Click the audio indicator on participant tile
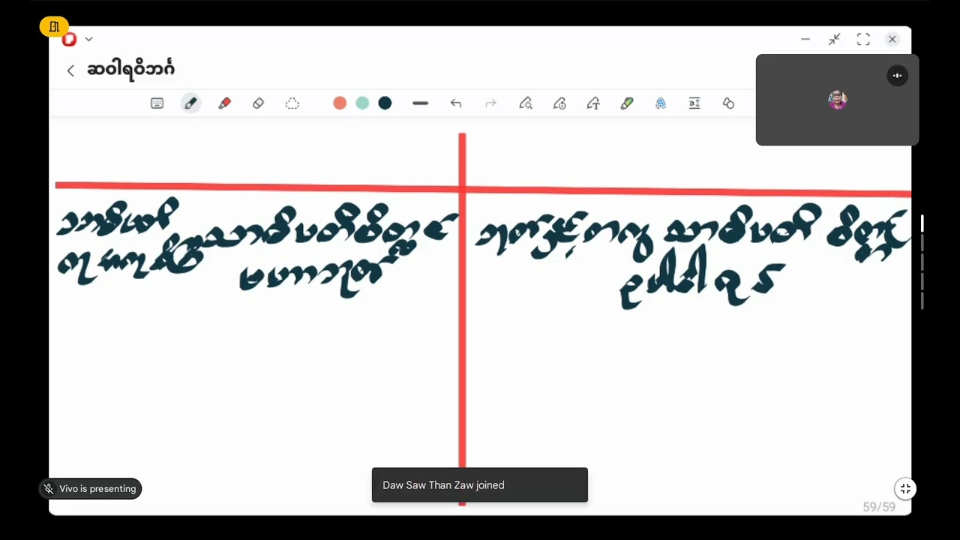This screenshot has width=960, height=540. pyautogui.click(x=897, y=75)
